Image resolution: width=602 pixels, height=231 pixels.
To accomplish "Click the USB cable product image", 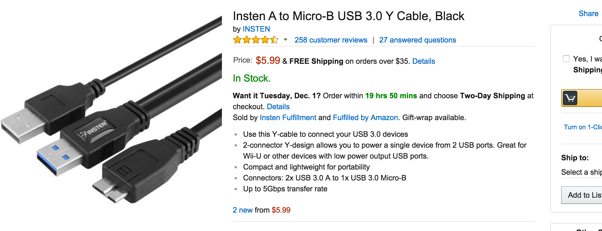I will [111, 115].
